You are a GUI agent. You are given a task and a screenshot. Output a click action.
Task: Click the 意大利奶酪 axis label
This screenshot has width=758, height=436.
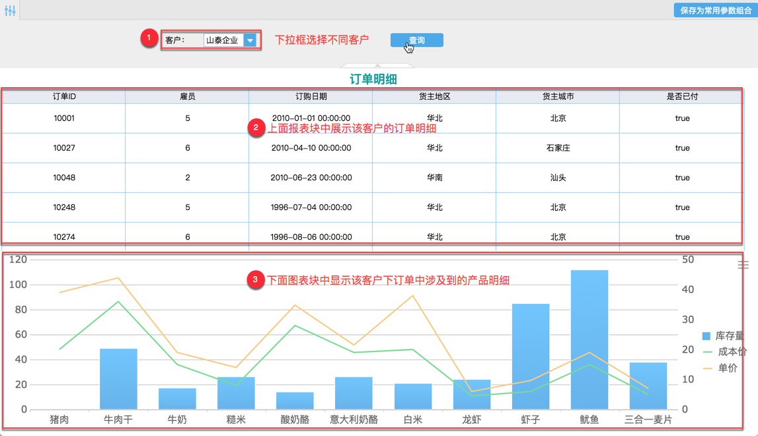[354, 419]
